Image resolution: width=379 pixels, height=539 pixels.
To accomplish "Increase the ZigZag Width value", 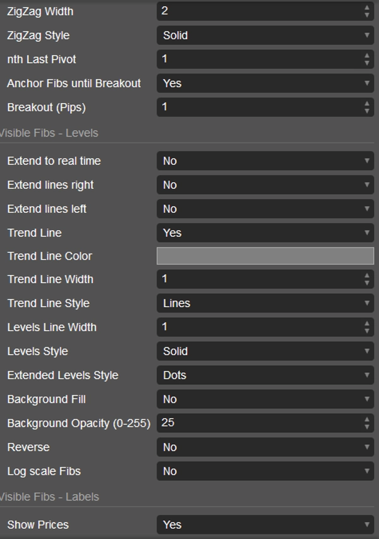I will [x=367, y=8].
